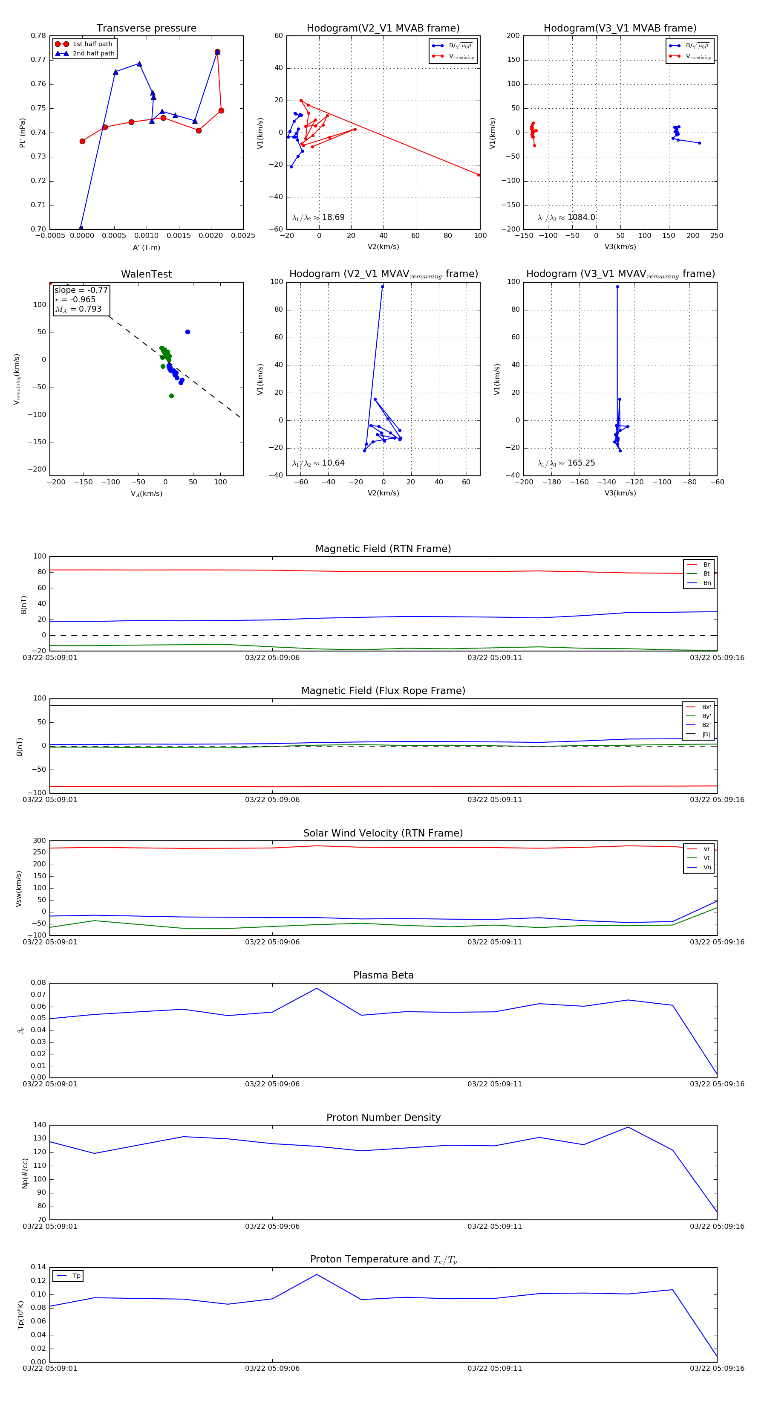
Task: Select the Br legend entry
Action: click(699, 565)
